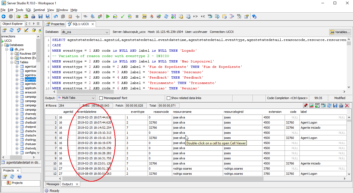The width and height of the screenshot is (353, 193).
Task: Switch to the Messages tab
Action: point(53,184)
